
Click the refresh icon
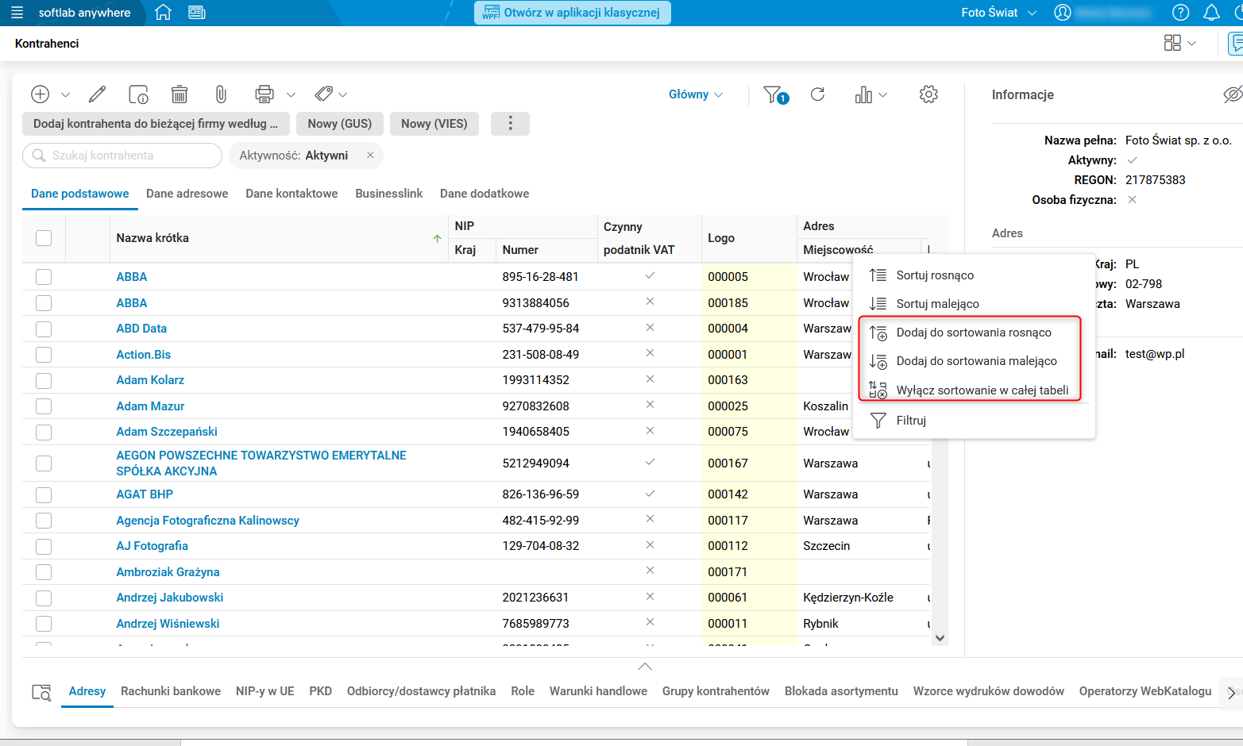[817, 94]
